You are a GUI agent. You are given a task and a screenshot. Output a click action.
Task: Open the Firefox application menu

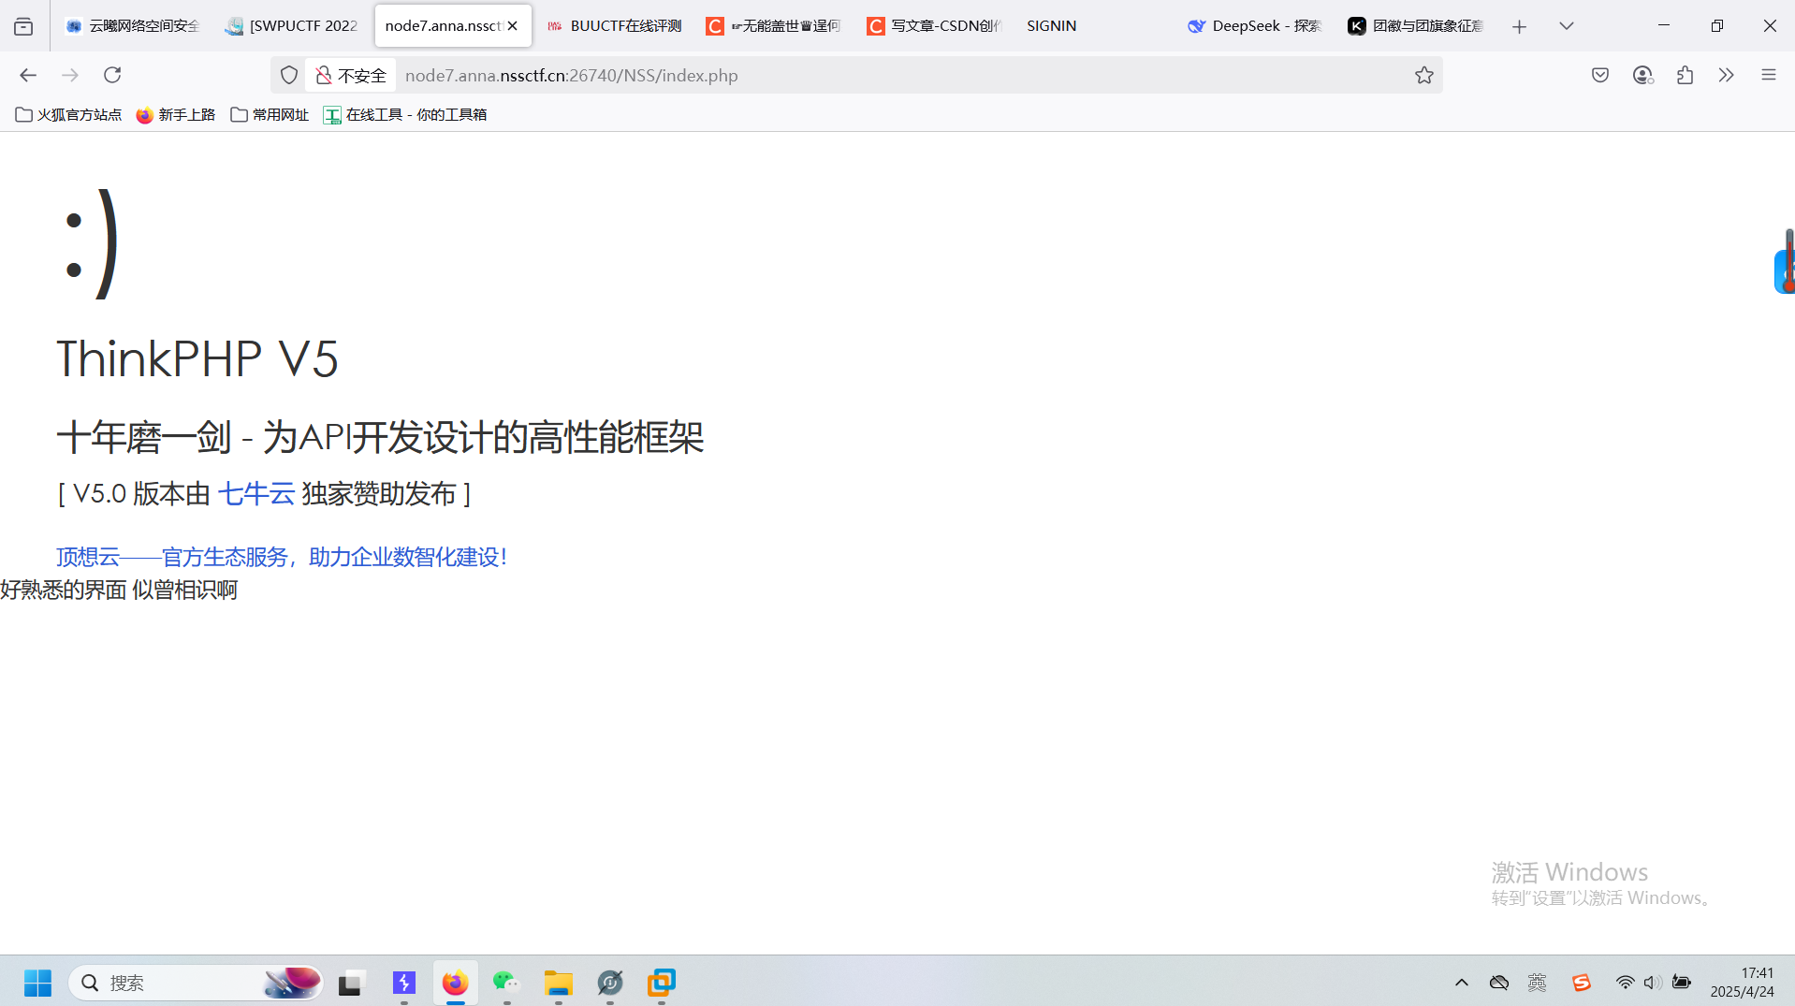1769,75
